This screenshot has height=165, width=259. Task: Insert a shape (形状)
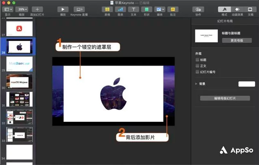pos(147,9)
